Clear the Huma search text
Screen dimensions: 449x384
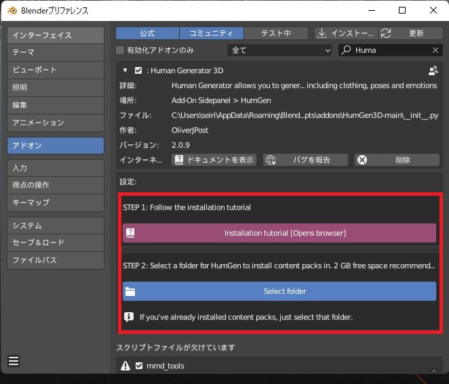coord(435,50)
